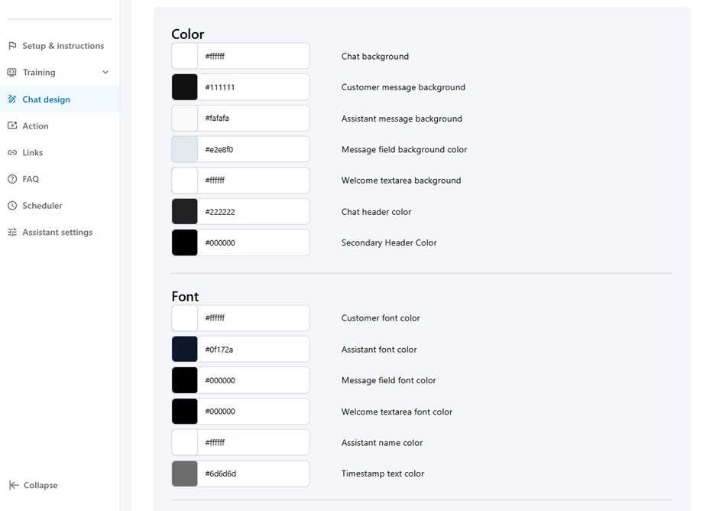Open the Chat background color swatch

[184, 55]
